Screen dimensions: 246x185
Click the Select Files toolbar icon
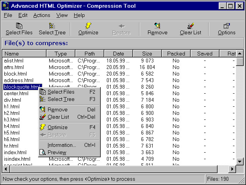point(19,26)
